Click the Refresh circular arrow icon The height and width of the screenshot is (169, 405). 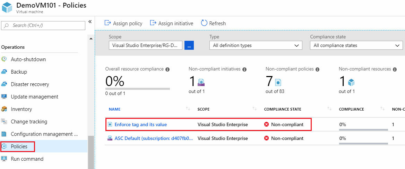204,23
